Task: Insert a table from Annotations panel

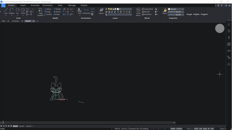Action: (92, 14)
